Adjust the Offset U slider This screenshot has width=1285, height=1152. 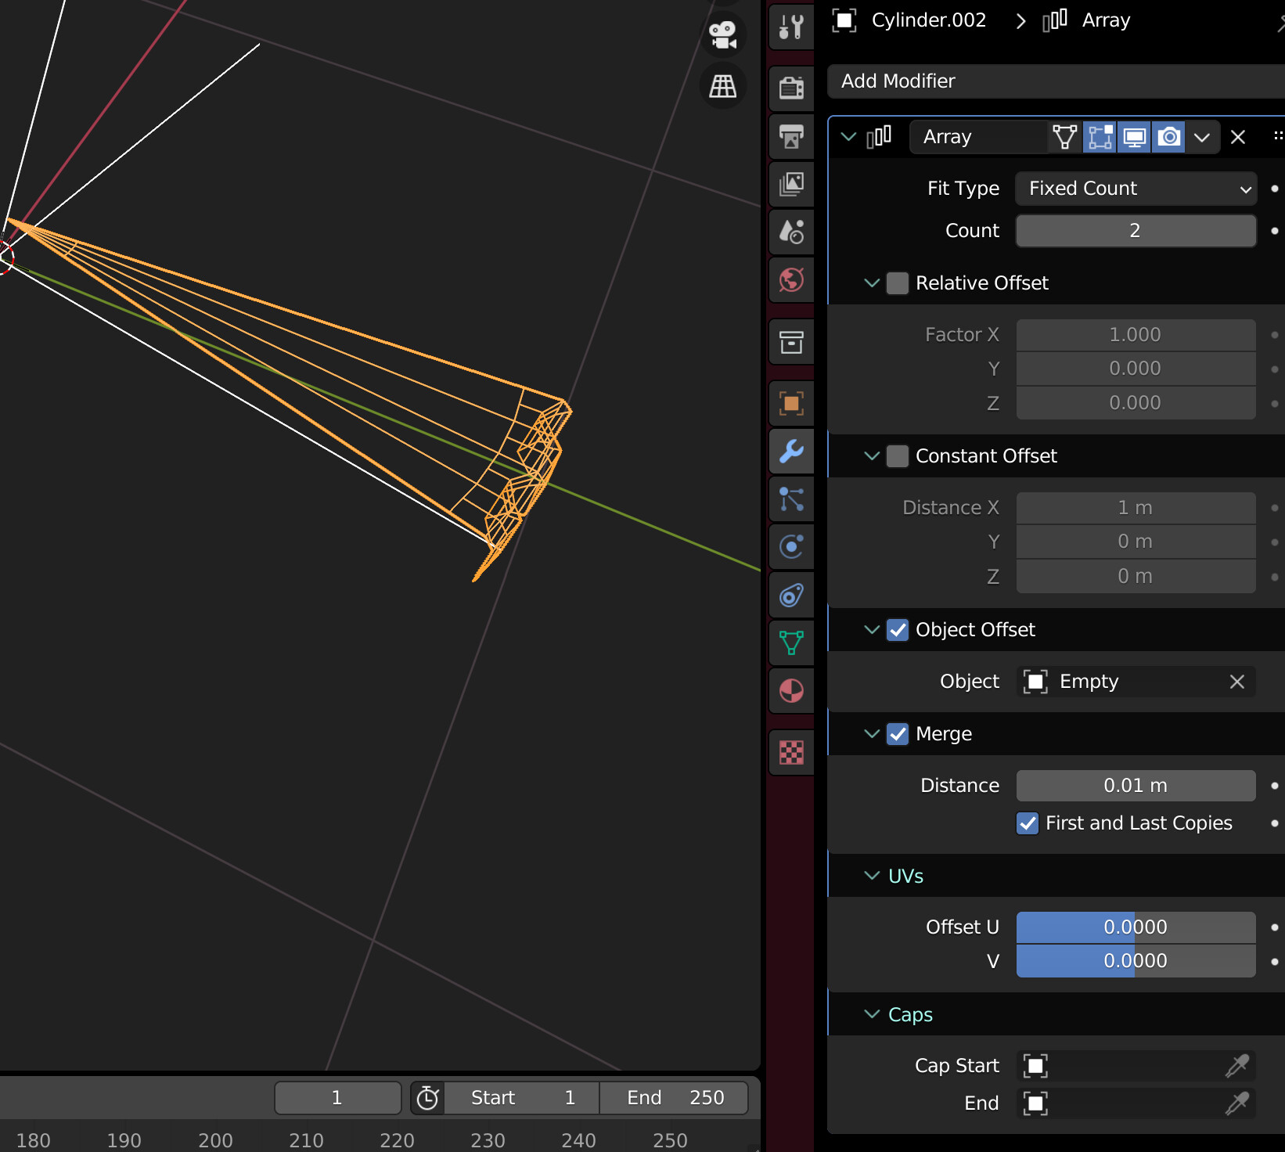tap(1136, 927)
